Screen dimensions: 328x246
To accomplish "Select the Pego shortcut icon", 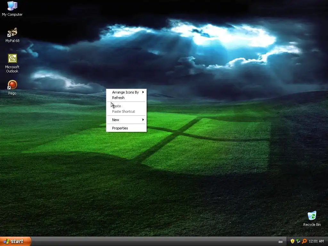I will click(x=12, y=87).
